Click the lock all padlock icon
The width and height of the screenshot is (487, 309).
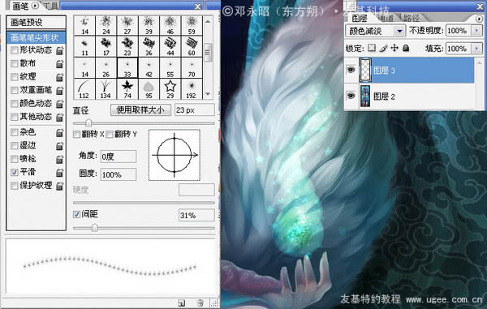coord(406,48)
